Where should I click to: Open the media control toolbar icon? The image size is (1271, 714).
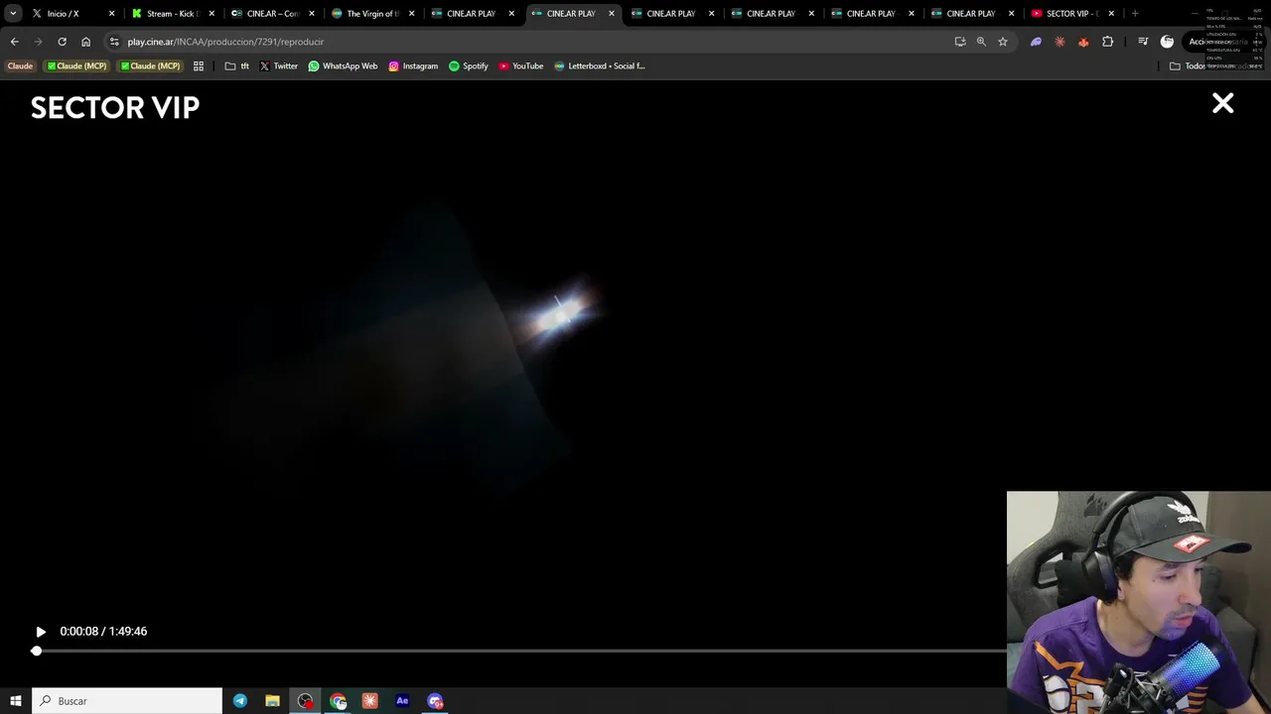(1143, 42)
